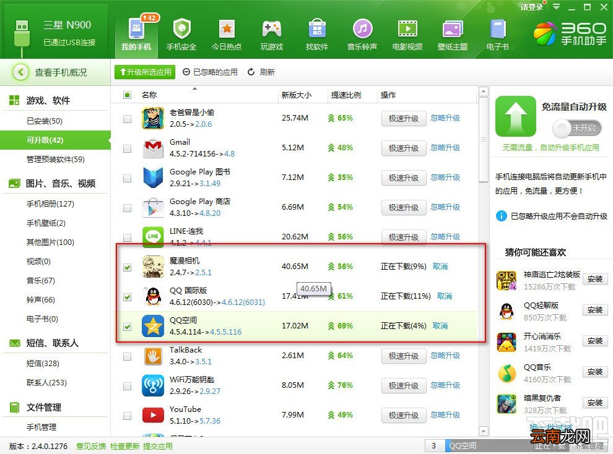The width and height of the screenshot is (613, 454).
Task: Click the YouTube app icon
Action: [154, 415]
